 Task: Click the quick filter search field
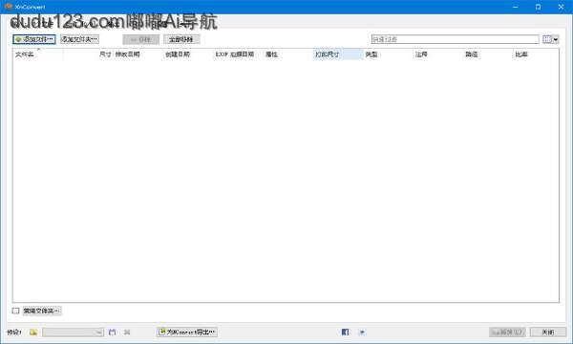tap(455, 39)
